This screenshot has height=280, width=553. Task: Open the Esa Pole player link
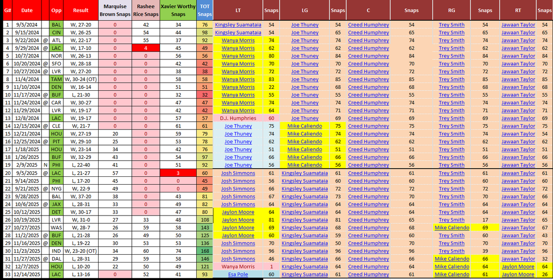pos(238,274)
